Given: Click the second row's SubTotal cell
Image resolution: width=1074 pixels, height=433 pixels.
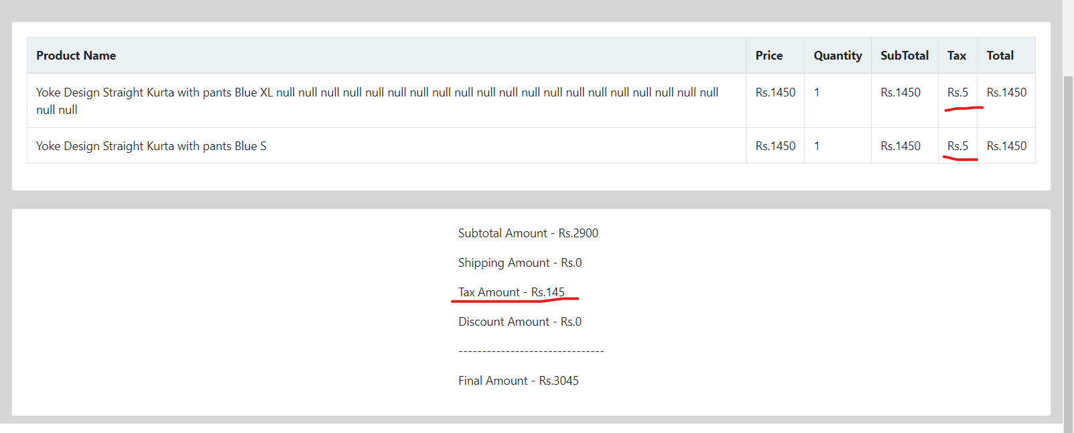Looking at the screenshot, I should (x=900, y=146).
